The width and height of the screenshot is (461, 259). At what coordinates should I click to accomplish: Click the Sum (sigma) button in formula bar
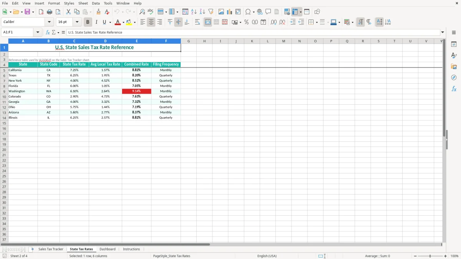click(x=54, y=33)
